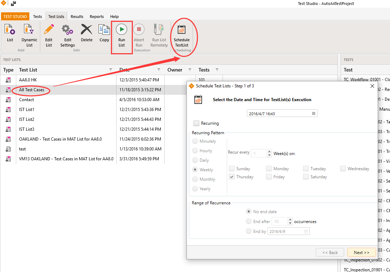Click the << Back button
The width and height of the screenshot is (390, 272).
click(330, 252)
